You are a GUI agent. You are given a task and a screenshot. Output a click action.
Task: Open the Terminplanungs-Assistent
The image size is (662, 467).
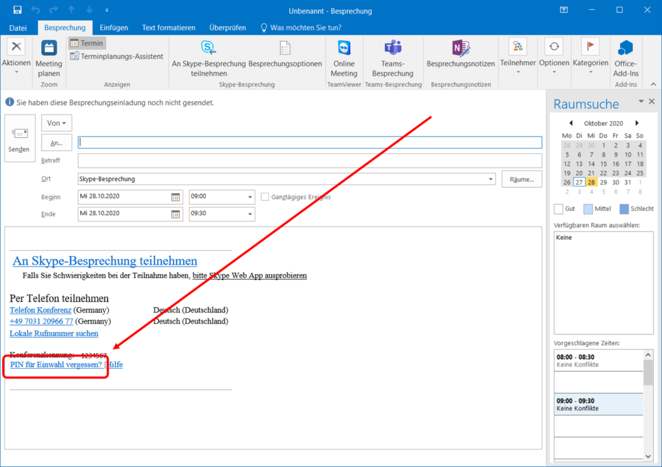pyautogui.click(x=116, y=56)
